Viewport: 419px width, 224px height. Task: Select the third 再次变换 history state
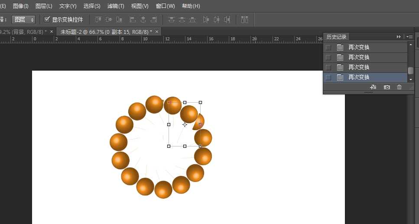click(359, 67)
